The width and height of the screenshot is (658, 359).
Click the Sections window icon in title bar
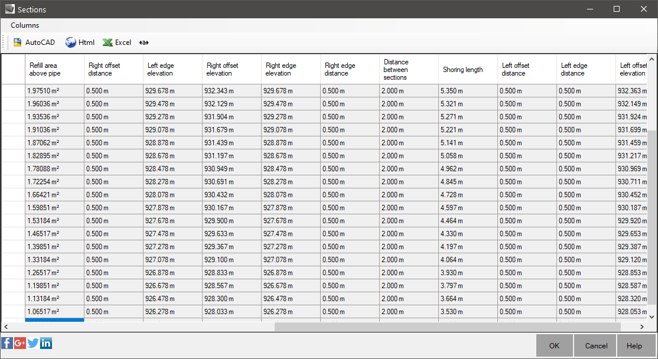[x=10, y=9]
